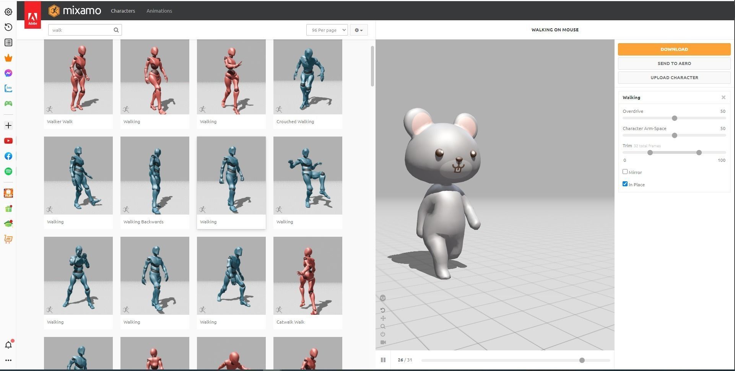Image resolution: width=735 pixels, height=371 pixels.
Task: Click the orange DOWNLOAD button
Action: (674, 49)
